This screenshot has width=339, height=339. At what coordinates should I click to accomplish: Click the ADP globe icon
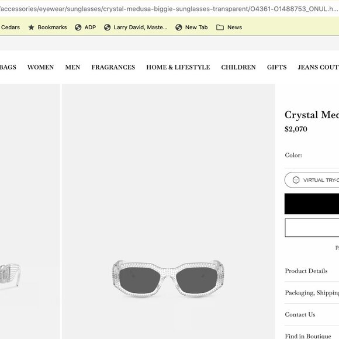(78, 27)
